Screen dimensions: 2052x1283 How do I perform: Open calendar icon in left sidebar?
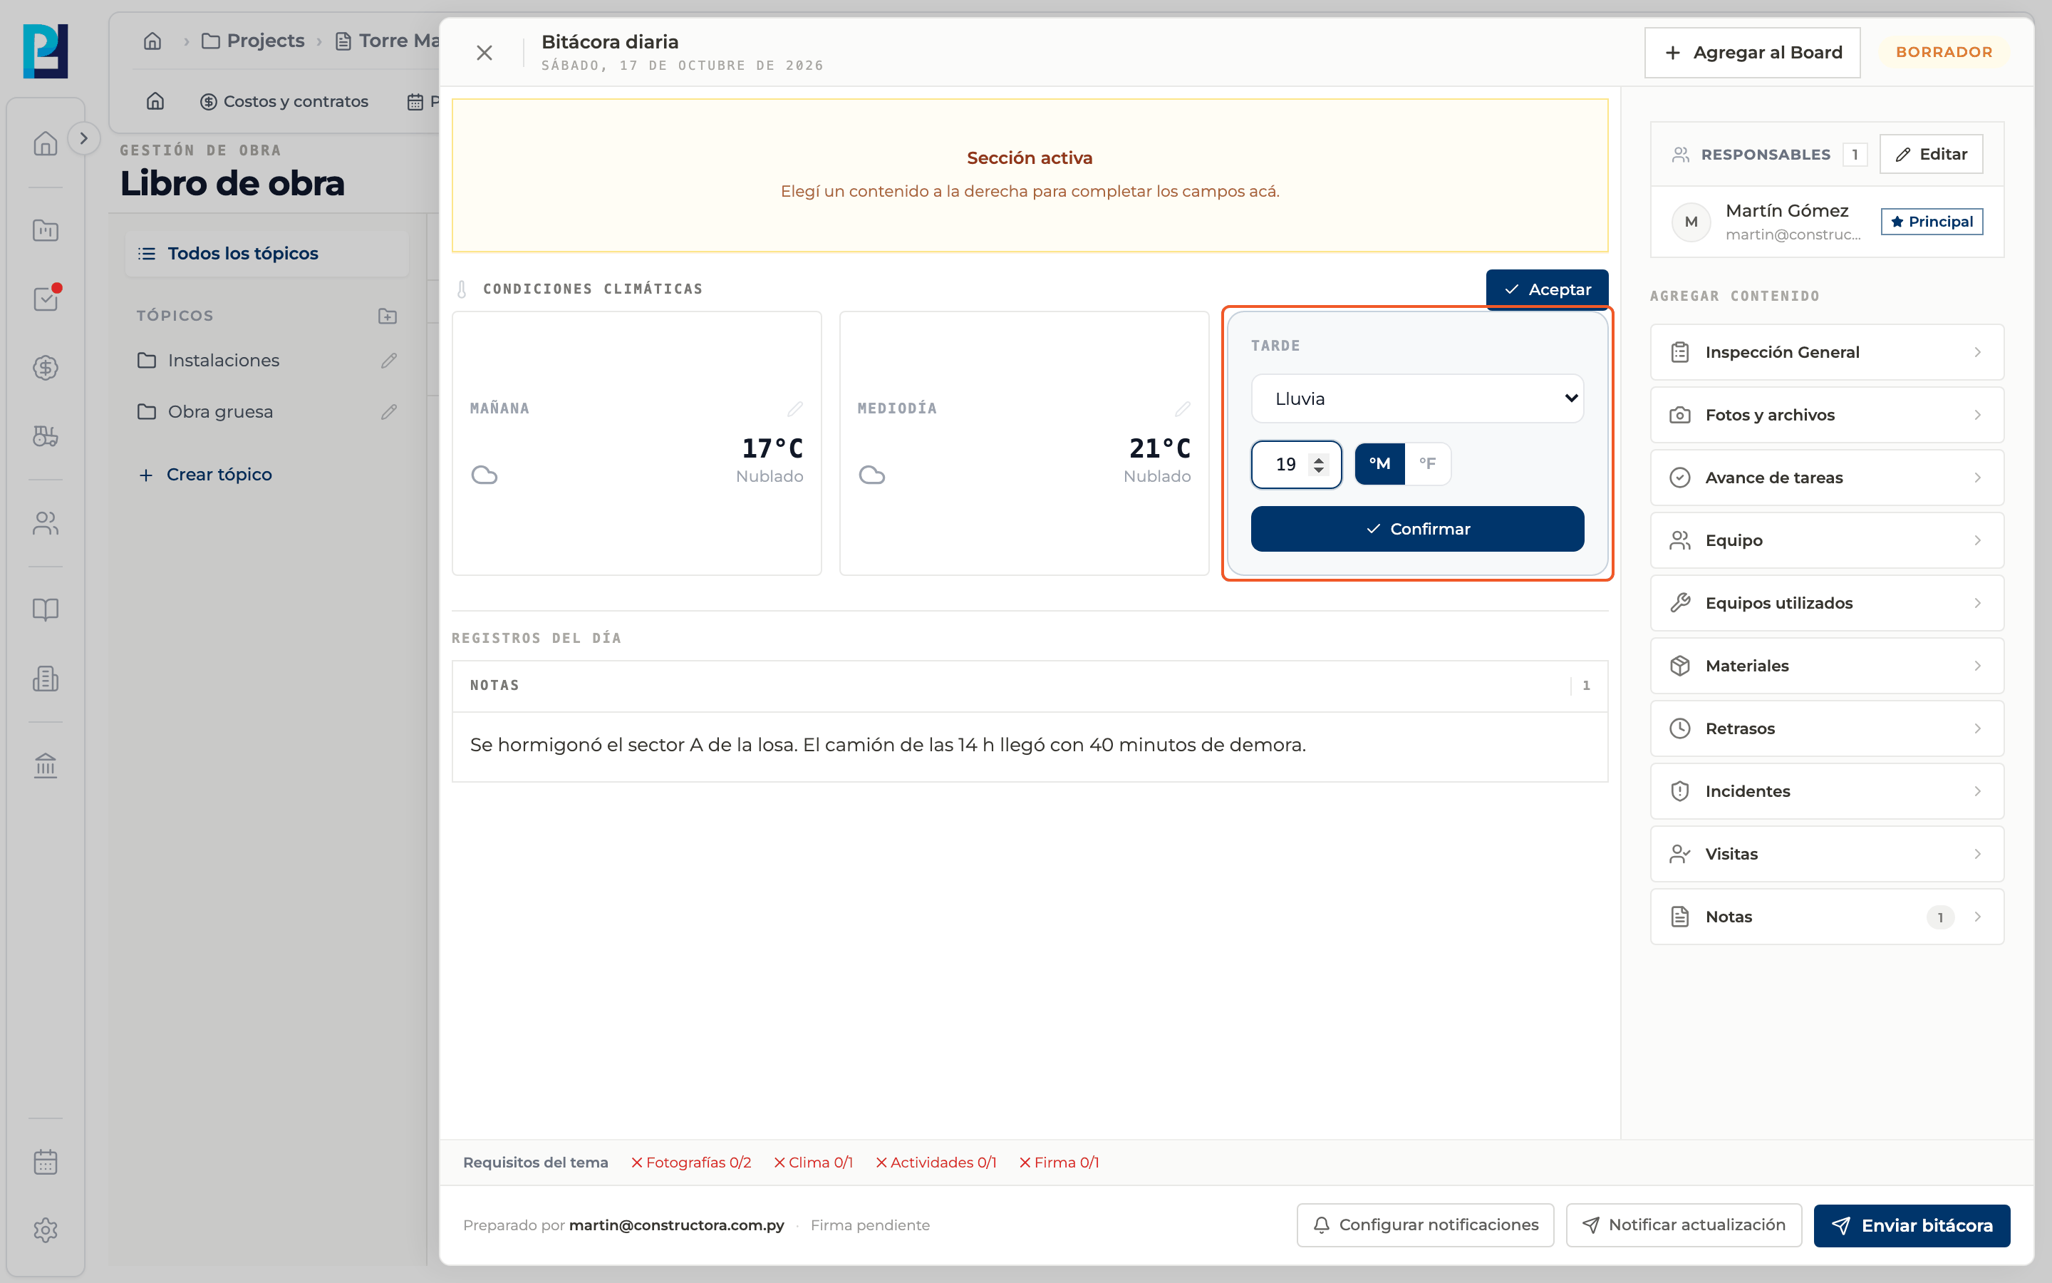pyautogui.click(x=46, y=1162)
